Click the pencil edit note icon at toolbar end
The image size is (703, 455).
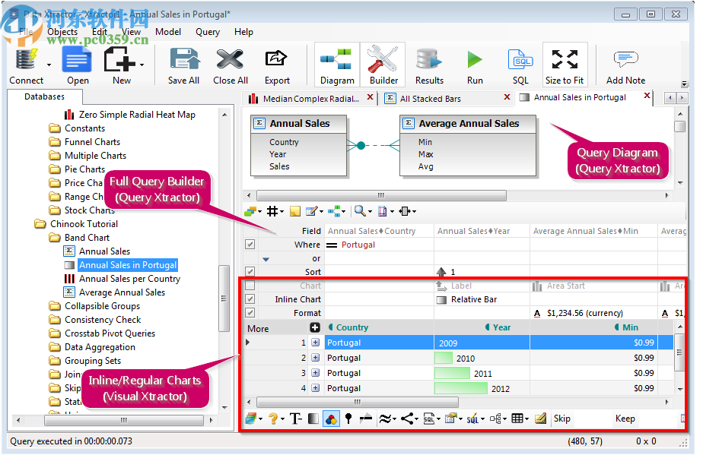541,419
